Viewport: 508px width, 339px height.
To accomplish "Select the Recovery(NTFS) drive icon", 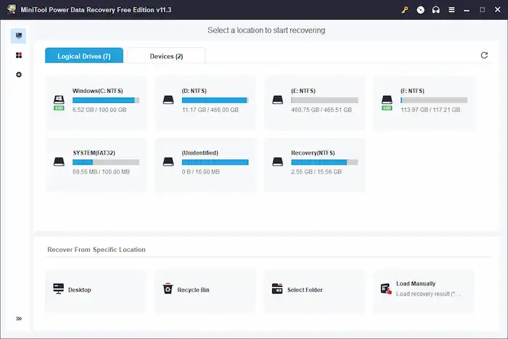I will pyautogui.click(x=278, y=162).
